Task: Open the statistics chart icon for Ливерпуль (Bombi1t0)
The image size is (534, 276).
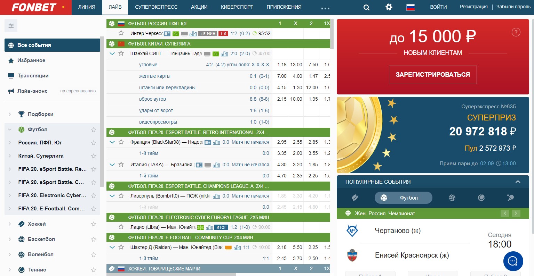Action: tap(216, 196)
